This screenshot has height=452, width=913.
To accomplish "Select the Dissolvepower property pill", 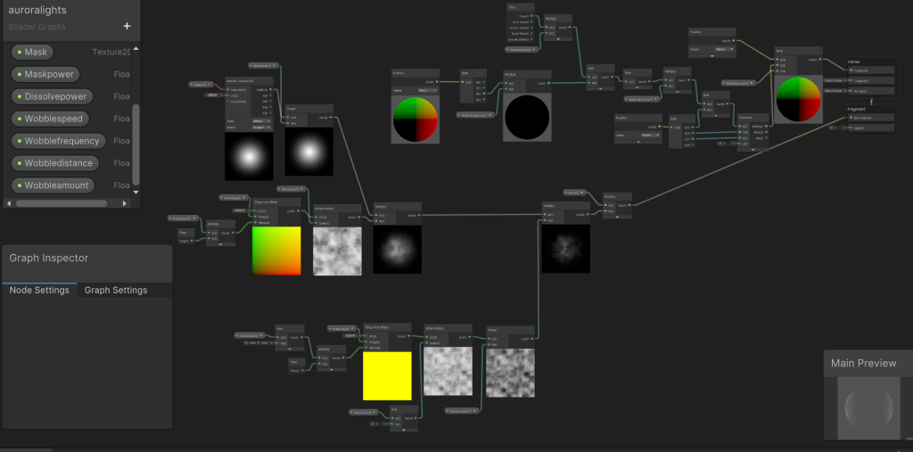I will (x=52, y=96).
